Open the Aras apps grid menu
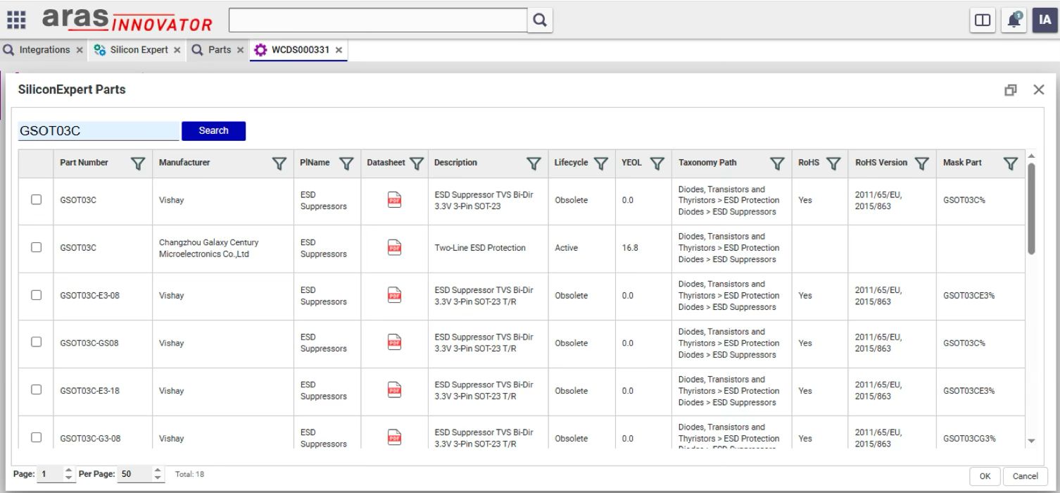The height and width of the screenshot is (493, 1060). tap(16, 20)
